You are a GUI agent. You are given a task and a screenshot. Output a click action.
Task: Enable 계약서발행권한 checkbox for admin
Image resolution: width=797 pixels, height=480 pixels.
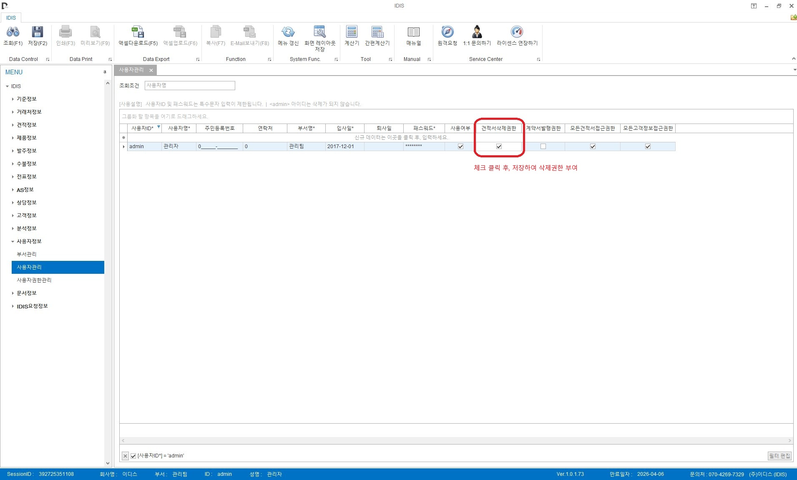543,147
